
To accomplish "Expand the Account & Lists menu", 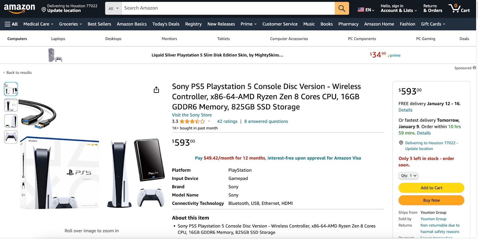I will point(399,8).
